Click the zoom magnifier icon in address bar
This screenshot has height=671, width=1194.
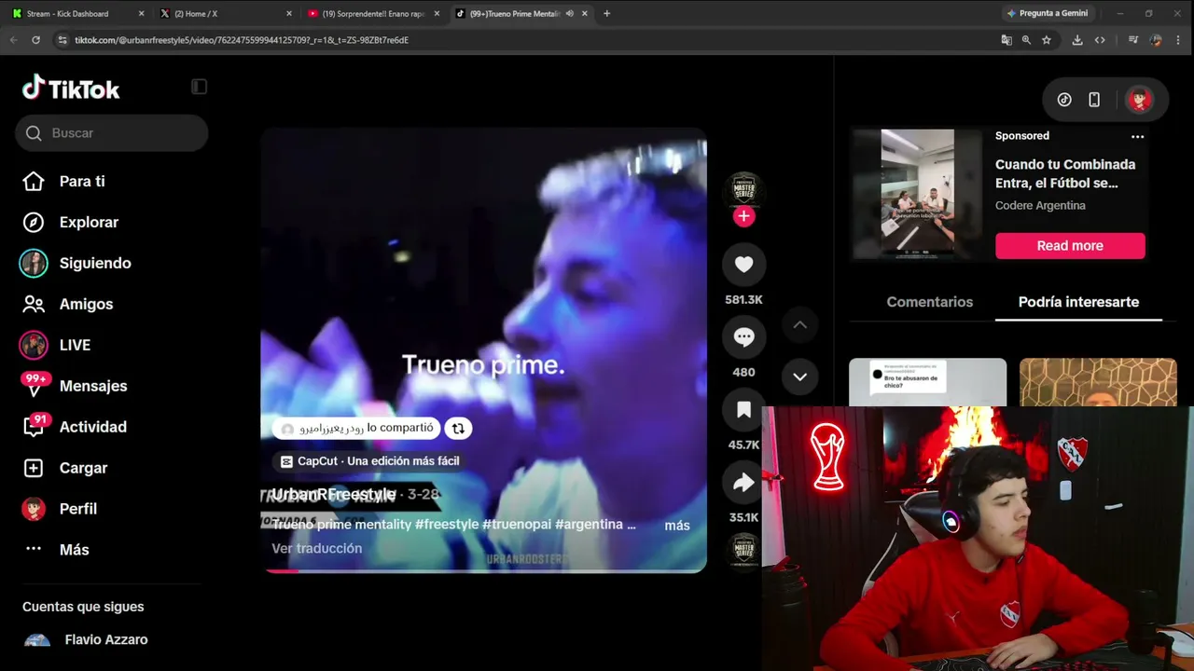[1026, 40]
